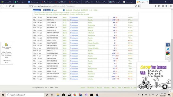Click Transparent link in 94.51.83.2 row
Viewport: 173px width, 97px height.
tap(74, 20)
